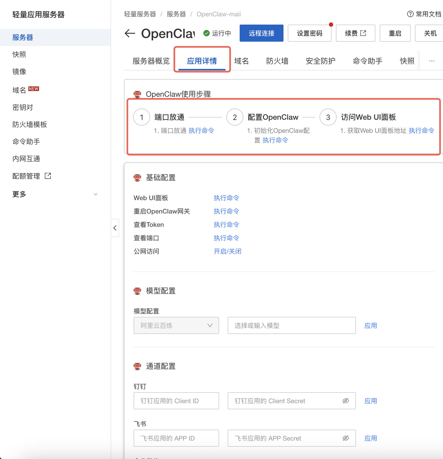Open the 阿里云百炼 model provider dropdown
This screenshot has width=443, height=459.
(176, 325)
